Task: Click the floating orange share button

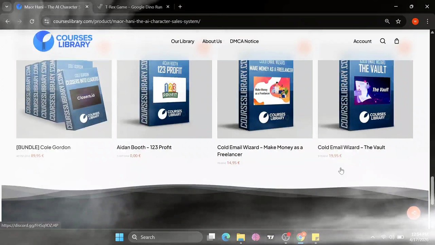Action: [x=414, y=213]
